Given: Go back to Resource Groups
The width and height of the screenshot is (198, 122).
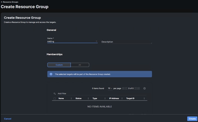Looking at the screenshot, I should pos(10,2).
